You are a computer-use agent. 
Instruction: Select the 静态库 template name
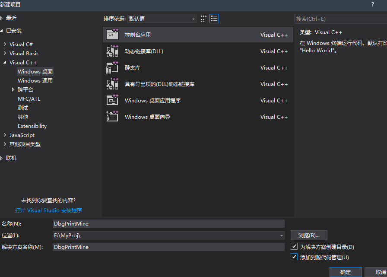coord(132,68)
